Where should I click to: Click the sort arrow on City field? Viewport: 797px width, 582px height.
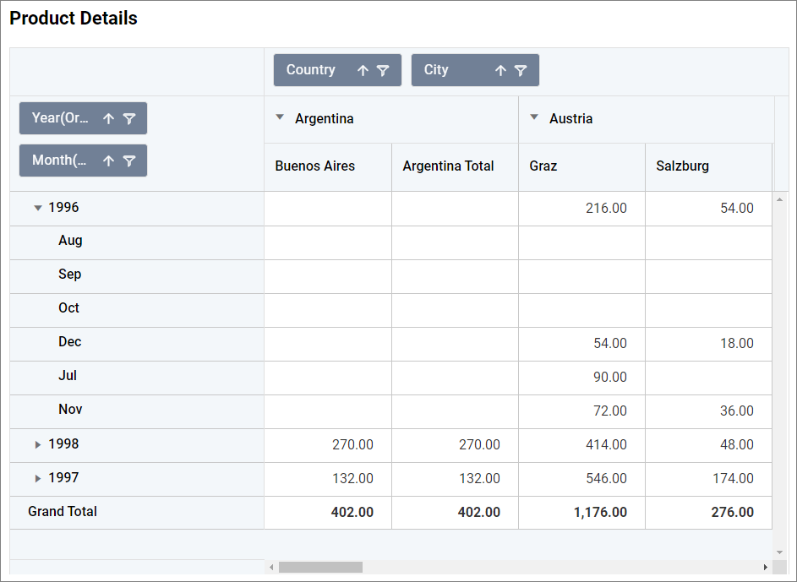pos(500,71)
